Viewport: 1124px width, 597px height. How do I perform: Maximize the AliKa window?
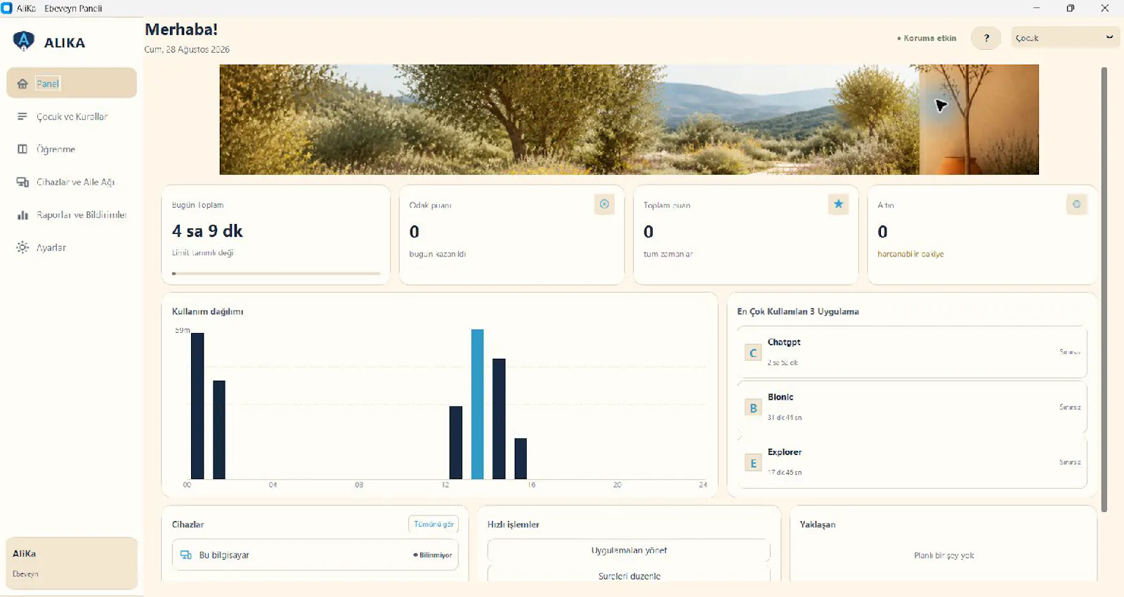tap(1070, 8)
